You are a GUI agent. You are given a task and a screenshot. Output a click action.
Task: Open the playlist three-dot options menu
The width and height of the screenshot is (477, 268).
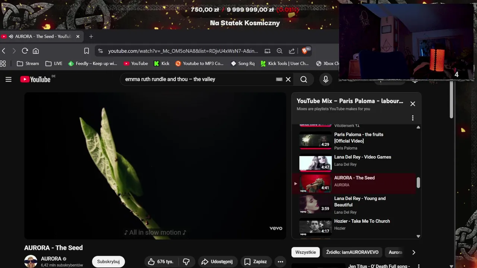[413, 118]
